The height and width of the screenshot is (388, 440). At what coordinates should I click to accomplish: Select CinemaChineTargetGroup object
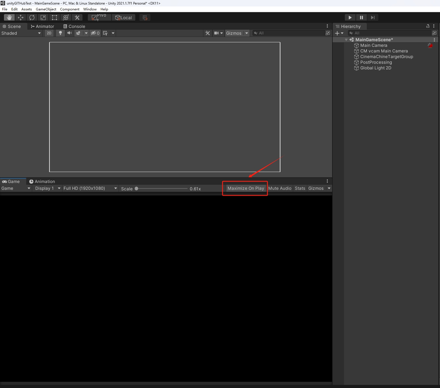387,57
